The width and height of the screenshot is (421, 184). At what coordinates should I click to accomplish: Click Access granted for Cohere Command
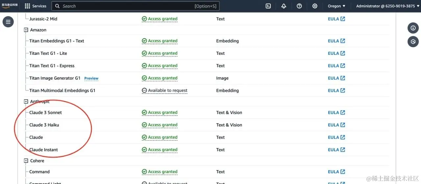tap(160, 172)
